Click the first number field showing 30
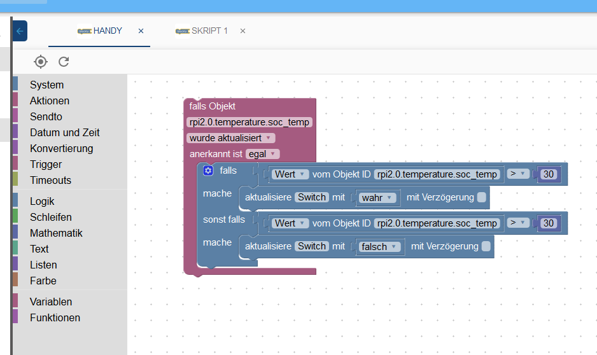597x355 pixels. click(549, 174)
